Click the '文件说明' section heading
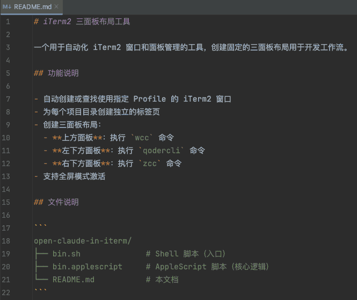357x300 pixels. 63,202
